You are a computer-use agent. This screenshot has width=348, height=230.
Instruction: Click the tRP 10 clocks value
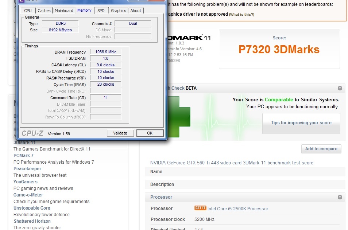(x=106, y=78)
